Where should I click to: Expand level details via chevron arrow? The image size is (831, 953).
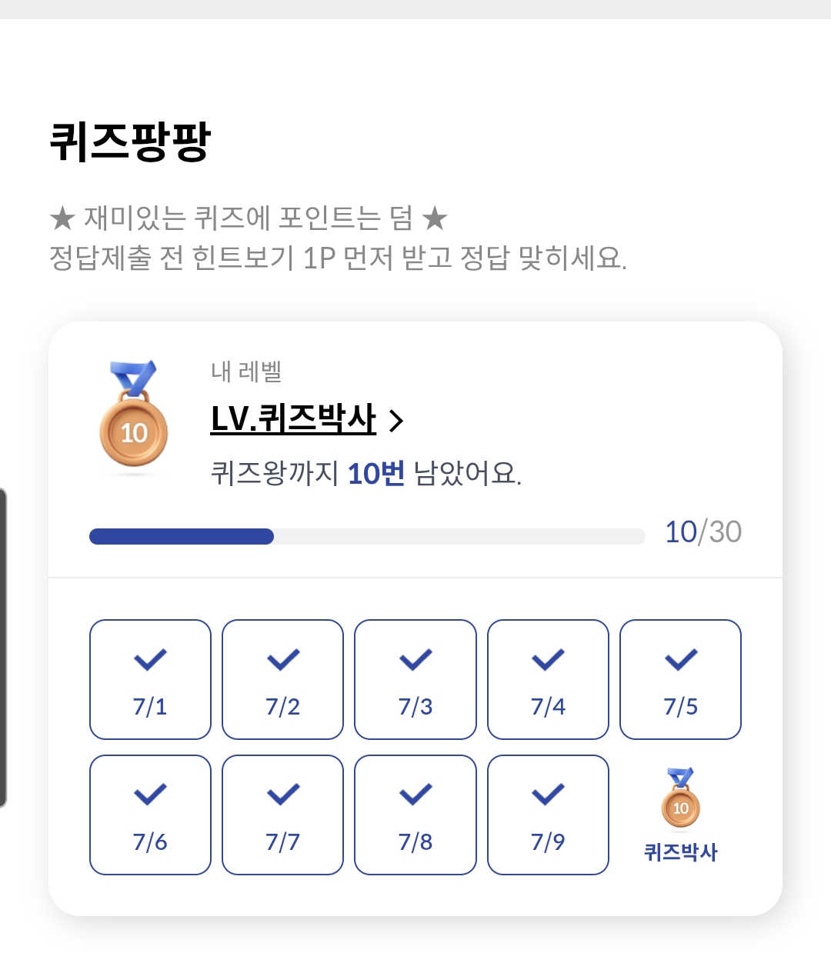click(396, 421)
